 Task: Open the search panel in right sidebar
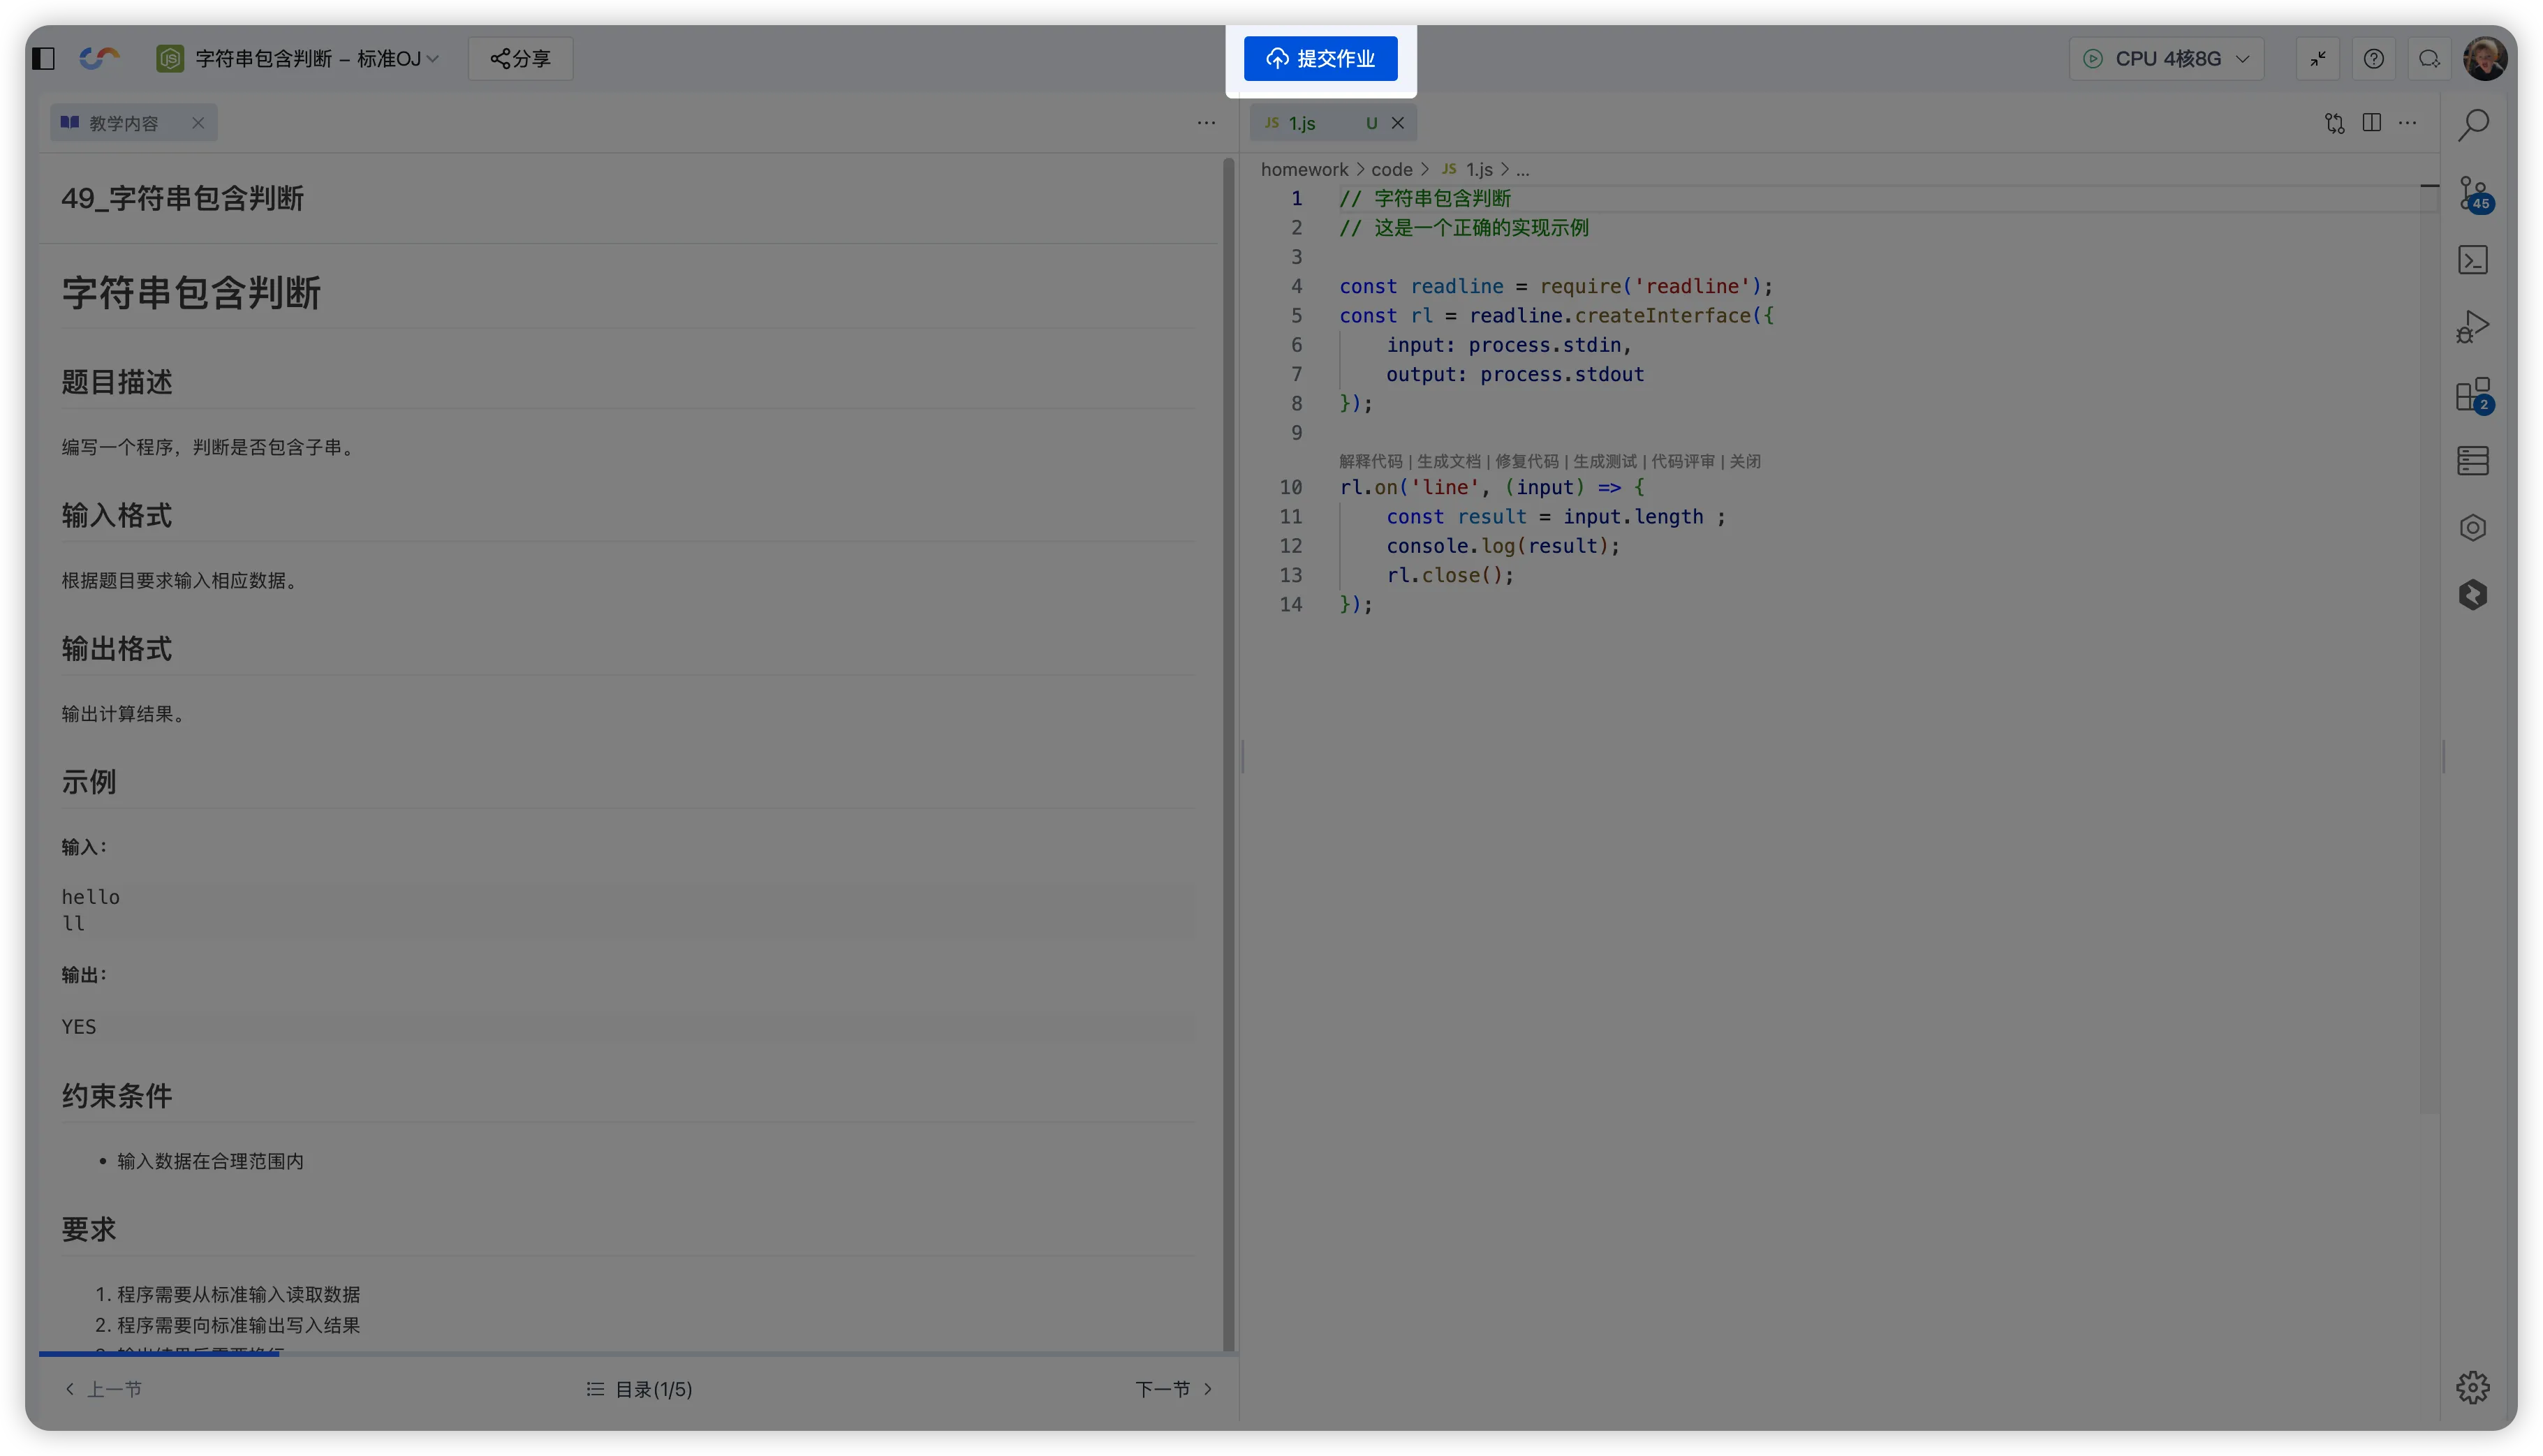pyautogui.click(x=2473, y=125)
